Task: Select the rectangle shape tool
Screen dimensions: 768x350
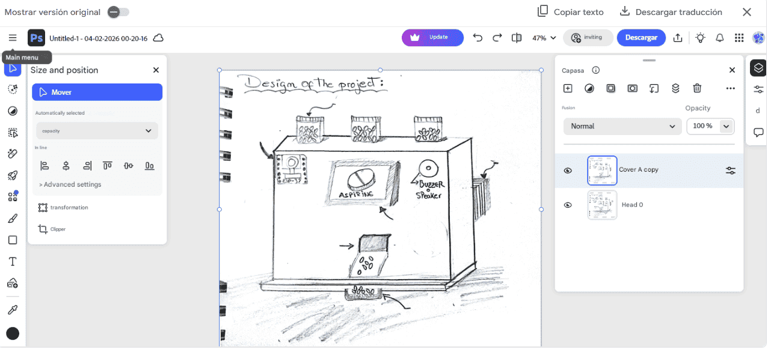Action: point(13,240)
